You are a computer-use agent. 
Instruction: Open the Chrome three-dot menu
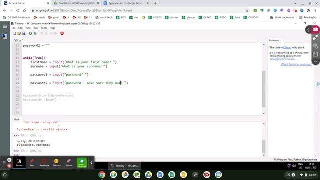(x=315, y=10)
